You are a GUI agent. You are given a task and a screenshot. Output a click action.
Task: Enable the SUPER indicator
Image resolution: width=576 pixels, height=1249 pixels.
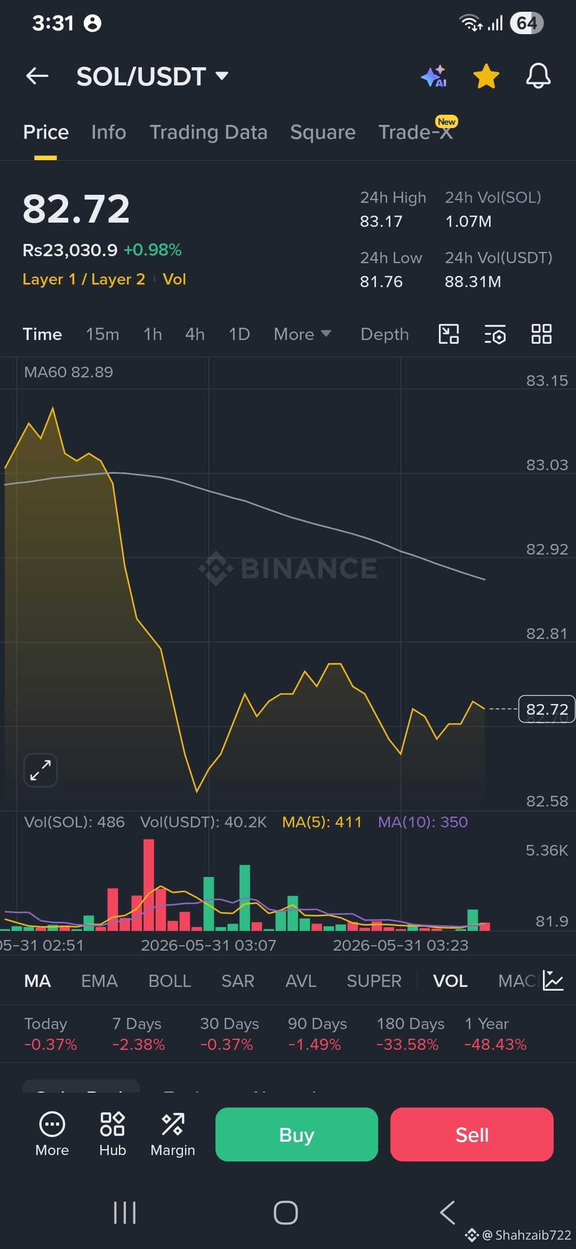(374, 981)
